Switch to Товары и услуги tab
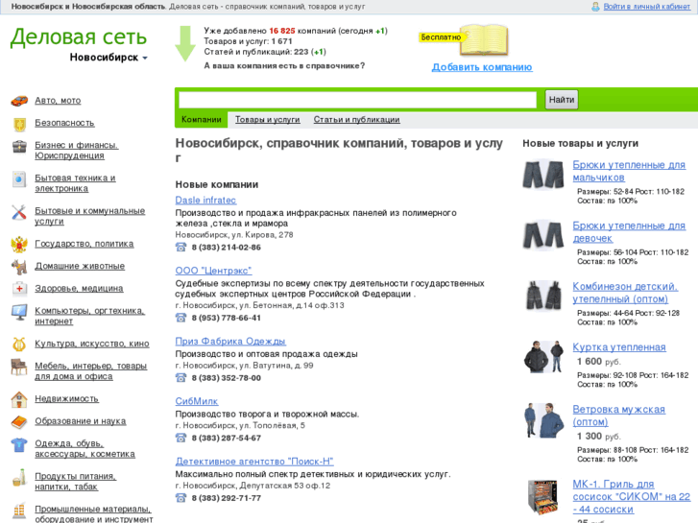The image size is (698, 523). (x=268, y=120)
